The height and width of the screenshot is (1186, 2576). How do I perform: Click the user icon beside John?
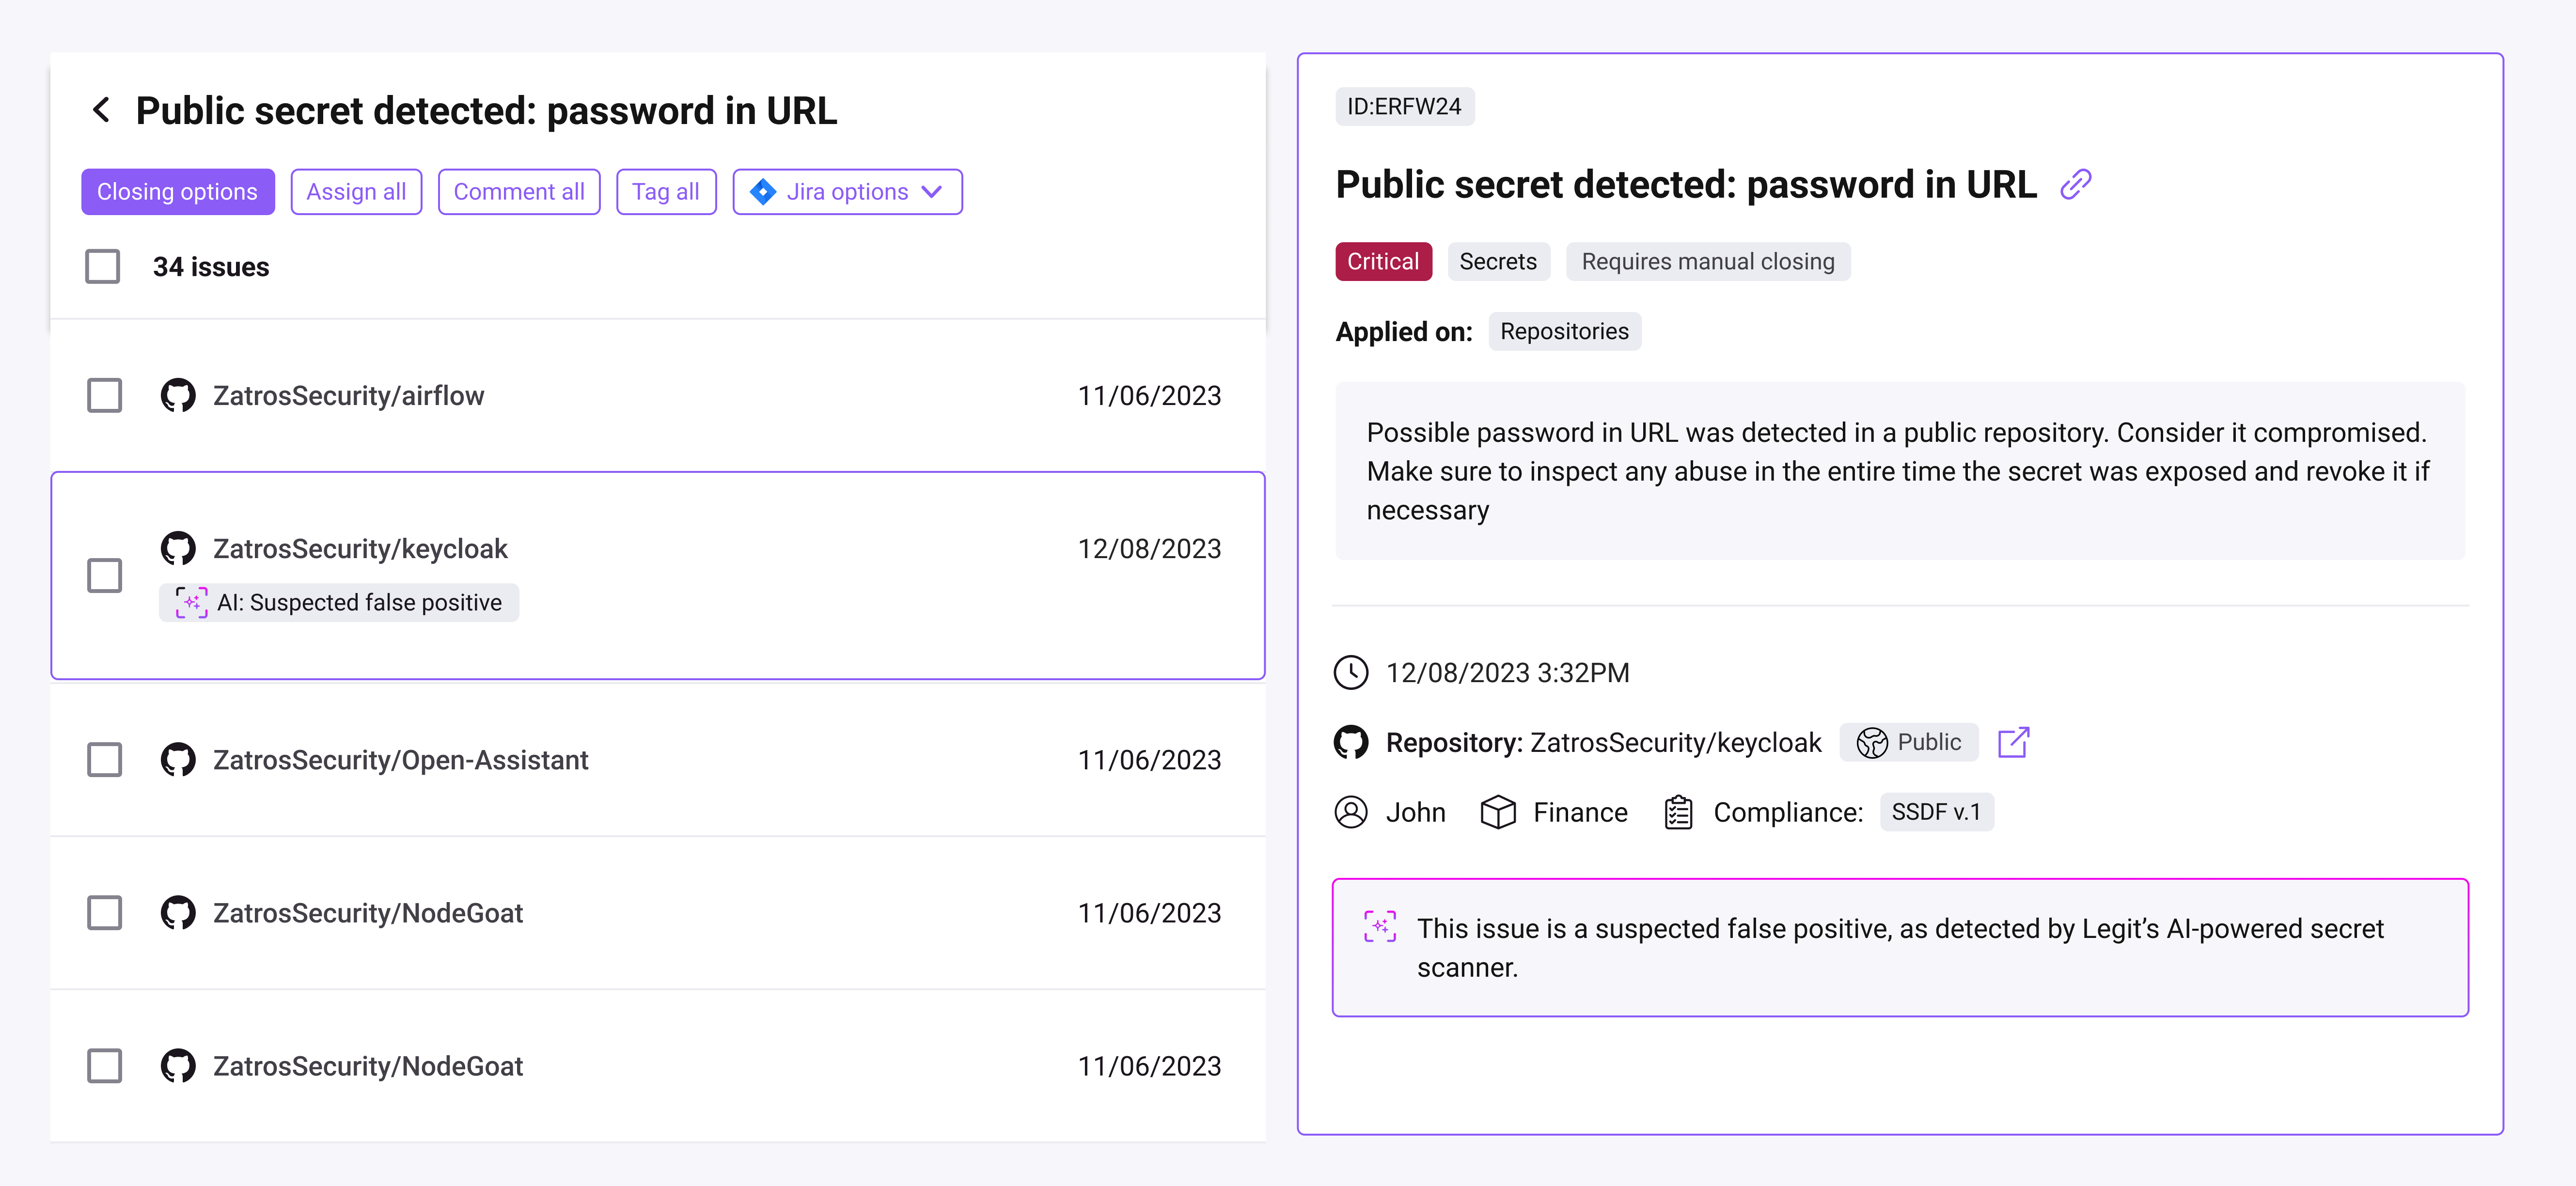pos(1351,812)
